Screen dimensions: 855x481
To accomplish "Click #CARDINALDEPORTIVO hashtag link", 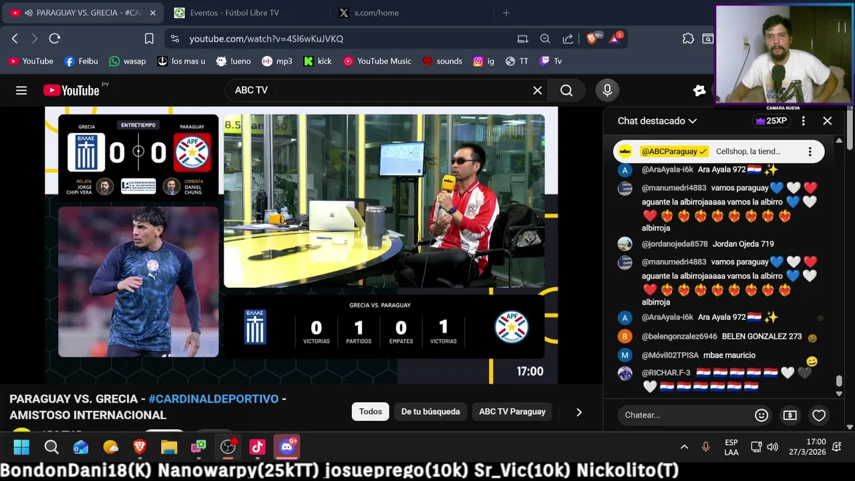I will [214, 399].
